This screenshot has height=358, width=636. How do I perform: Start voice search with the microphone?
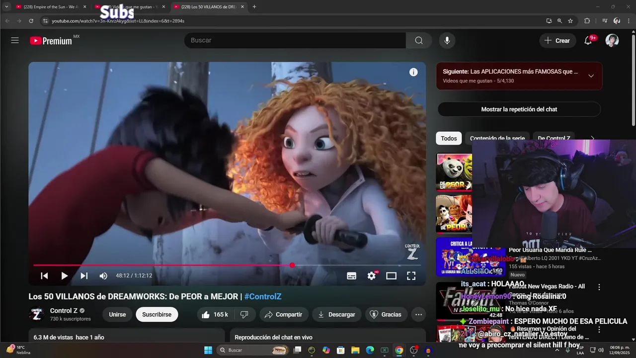click(x=447, y=40)
